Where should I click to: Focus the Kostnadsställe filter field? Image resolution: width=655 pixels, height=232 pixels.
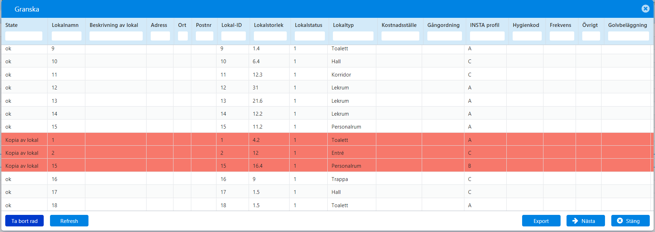click(x=400, y=36)
